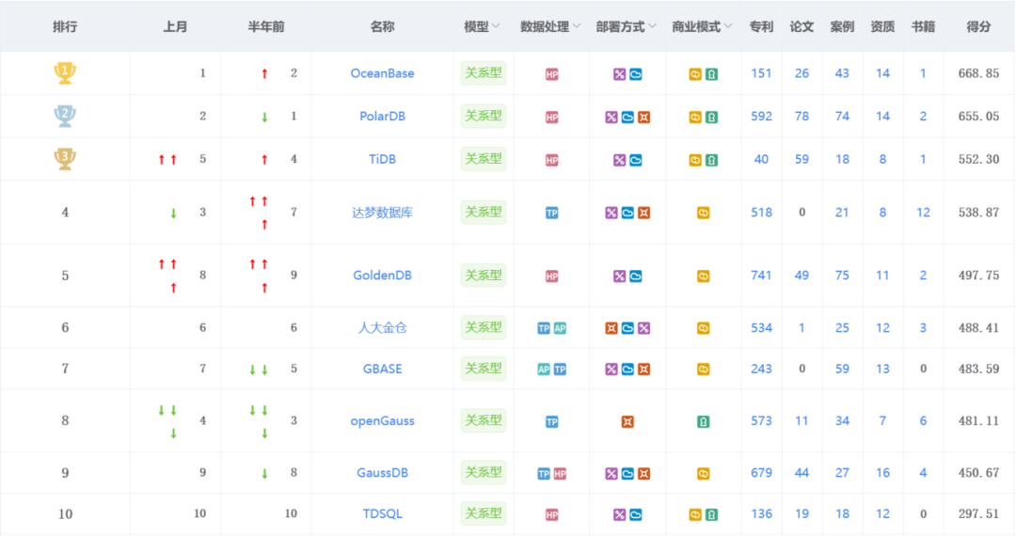This screenshot has height=536, width=1016.
Task: Open the TDSQL database link
Action: coord(382,513)
